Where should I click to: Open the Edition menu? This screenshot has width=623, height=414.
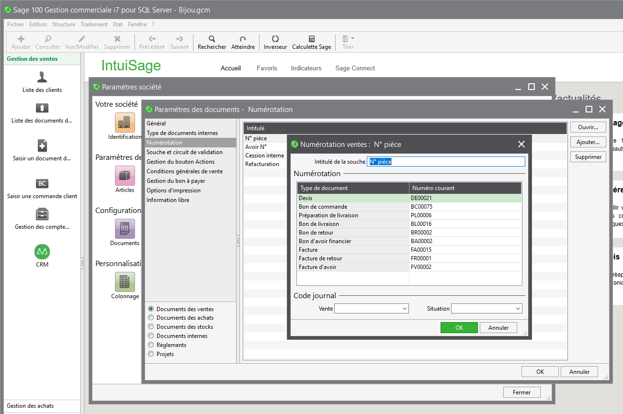point(38,24)
